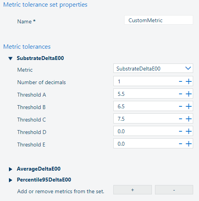Increase Threshold A value
This screenshot has height=201, width=199.
[x=188, y=94]
